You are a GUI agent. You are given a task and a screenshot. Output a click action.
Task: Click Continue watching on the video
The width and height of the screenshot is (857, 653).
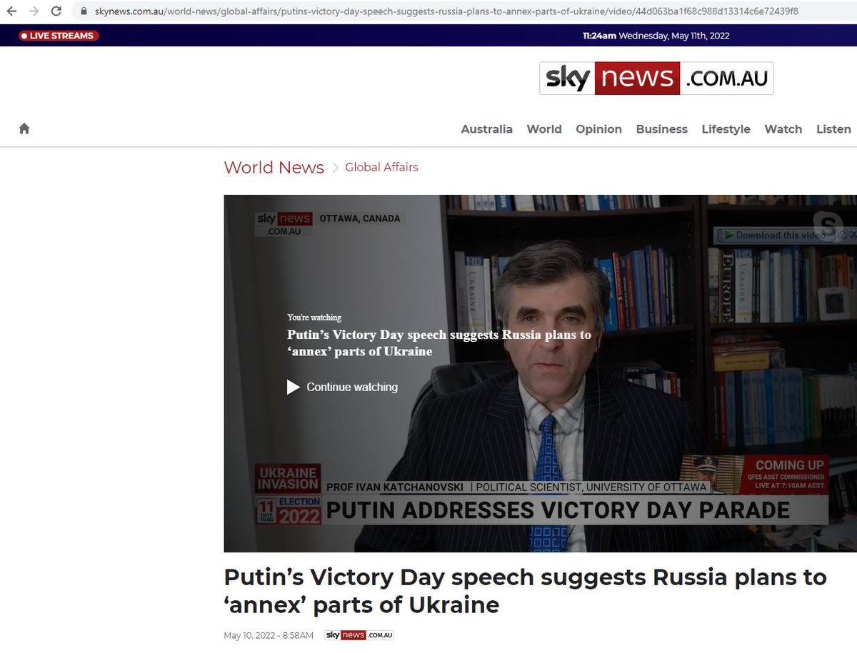coord(342,387)
